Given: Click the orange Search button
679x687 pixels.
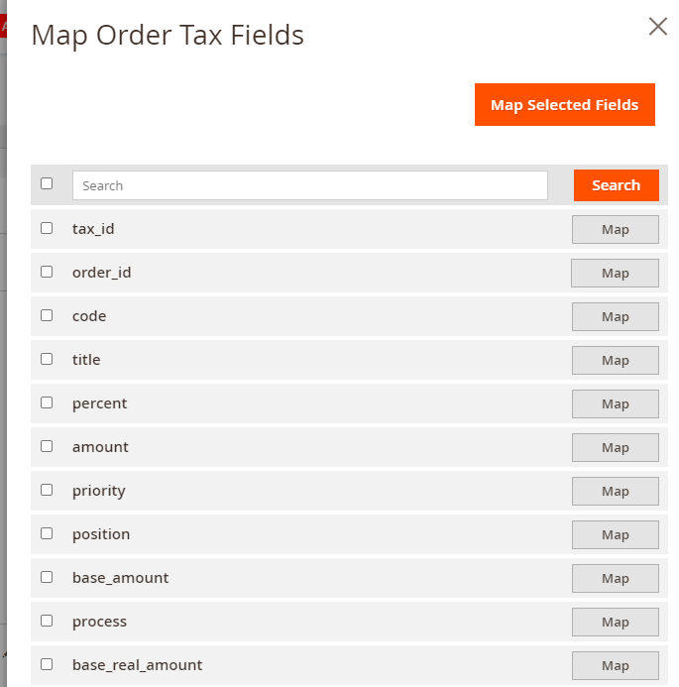Looking at the screenshot, I should click(x=616, y=185).
